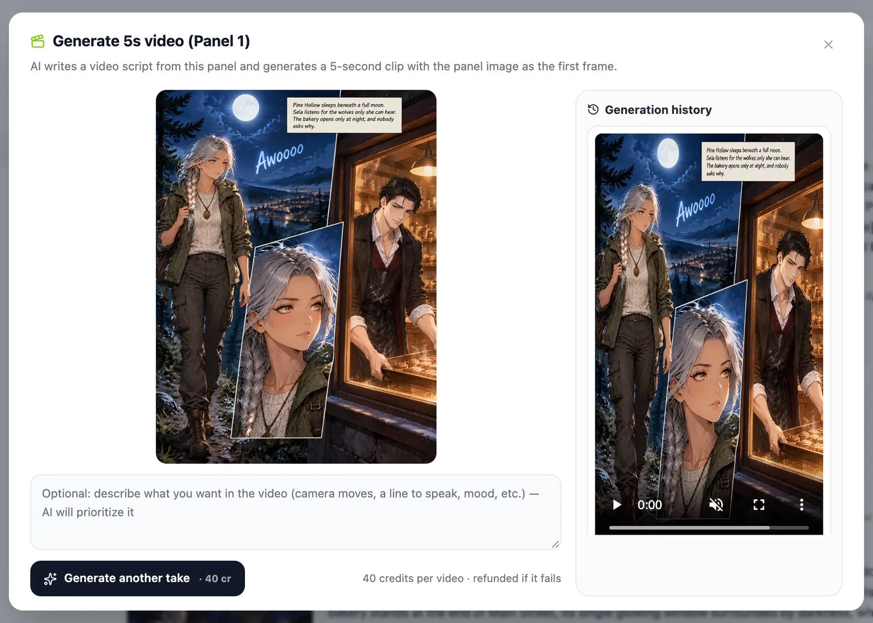Viewport: 873px width, 623px height.
Task: Close the Generate 5s video dialog
Action: pyautogui.click(x=828, y=45)
